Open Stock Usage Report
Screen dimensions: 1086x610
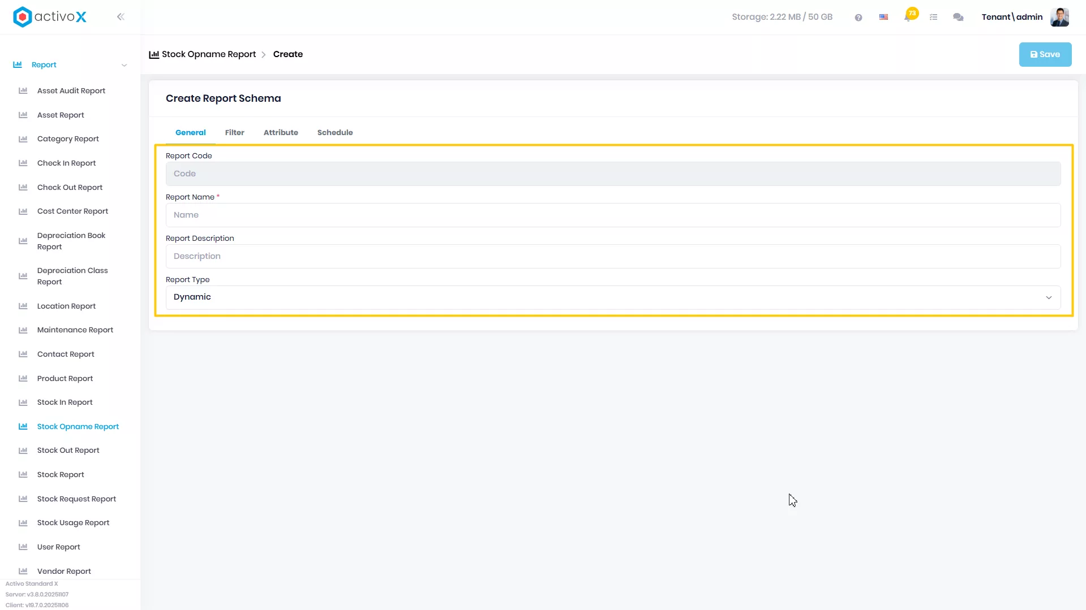[x=74, y=523]
